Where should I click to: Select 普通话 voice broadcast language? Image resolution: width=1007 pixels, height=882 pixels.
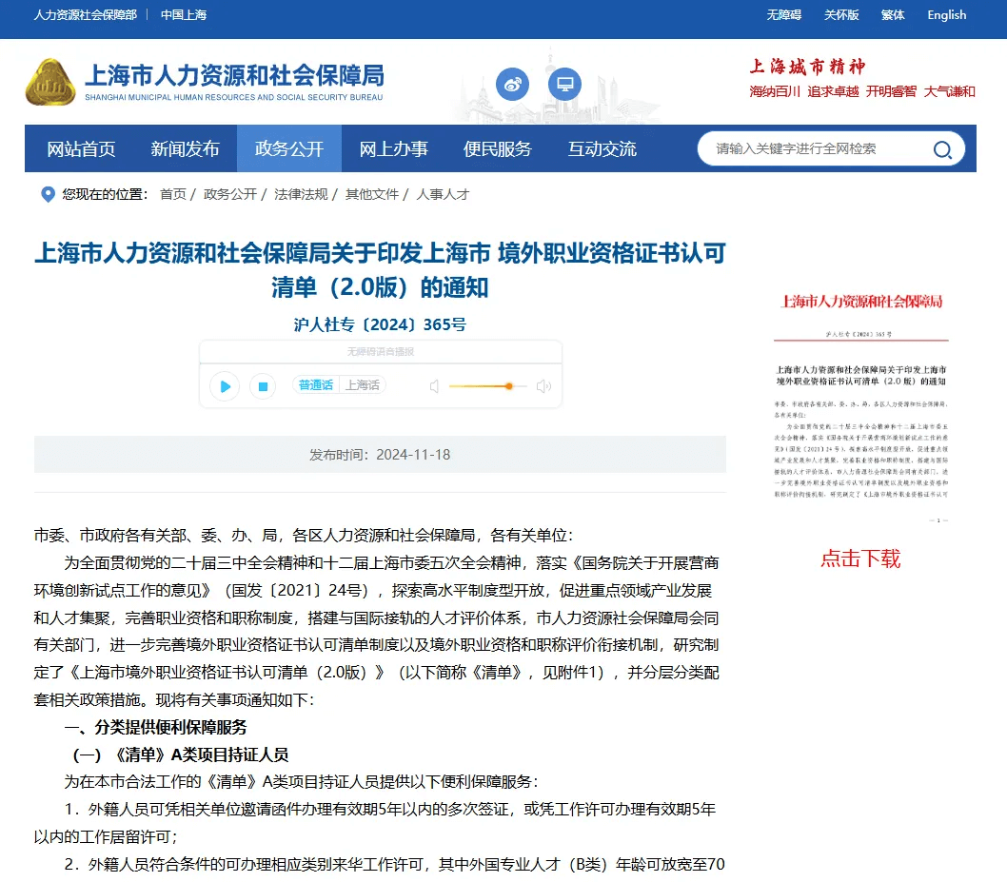pyautogui.click(x=315, y=386)
